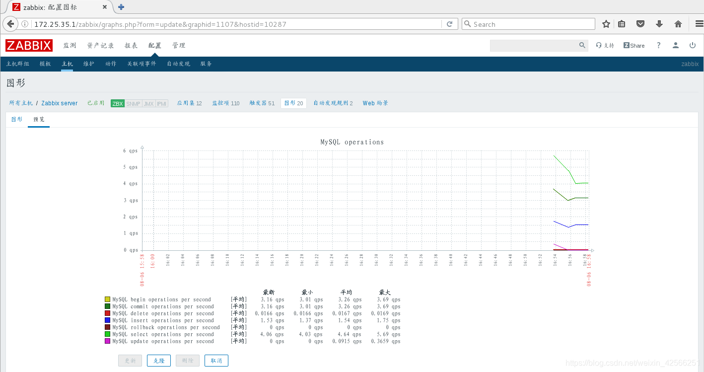Click the magenta update operations legend swatch
The width and height of the screenshot is (704, 372).
pyautogui.click(x=107, y=341)
